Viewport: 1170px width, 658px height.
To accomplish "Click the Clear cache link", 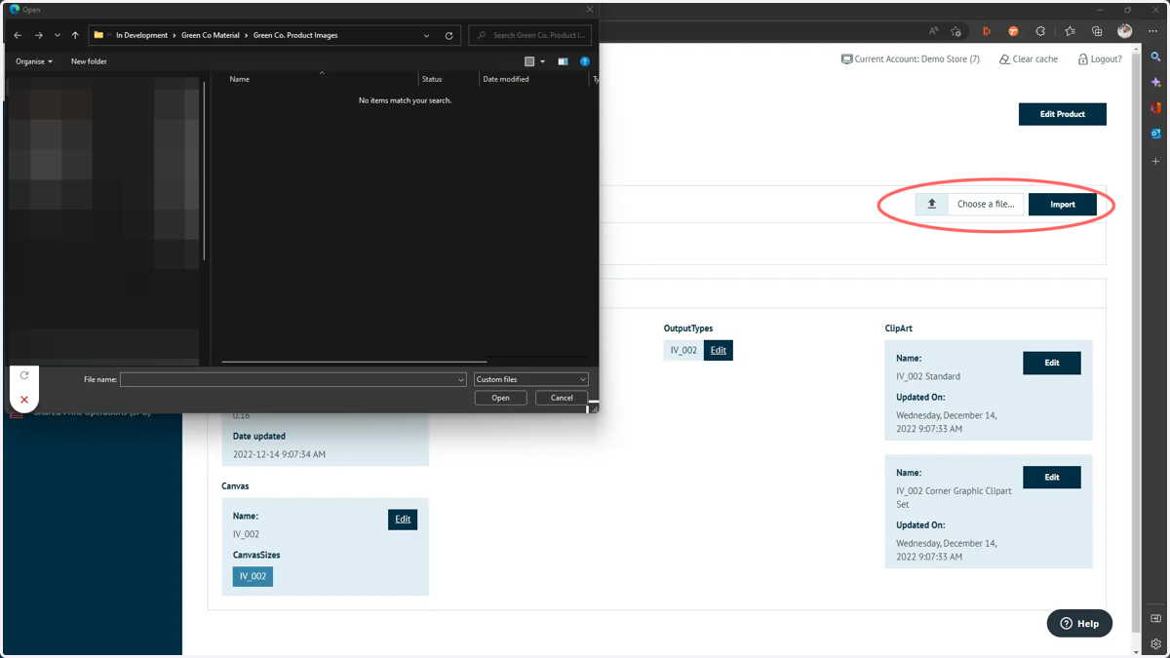I will 1029,59.
